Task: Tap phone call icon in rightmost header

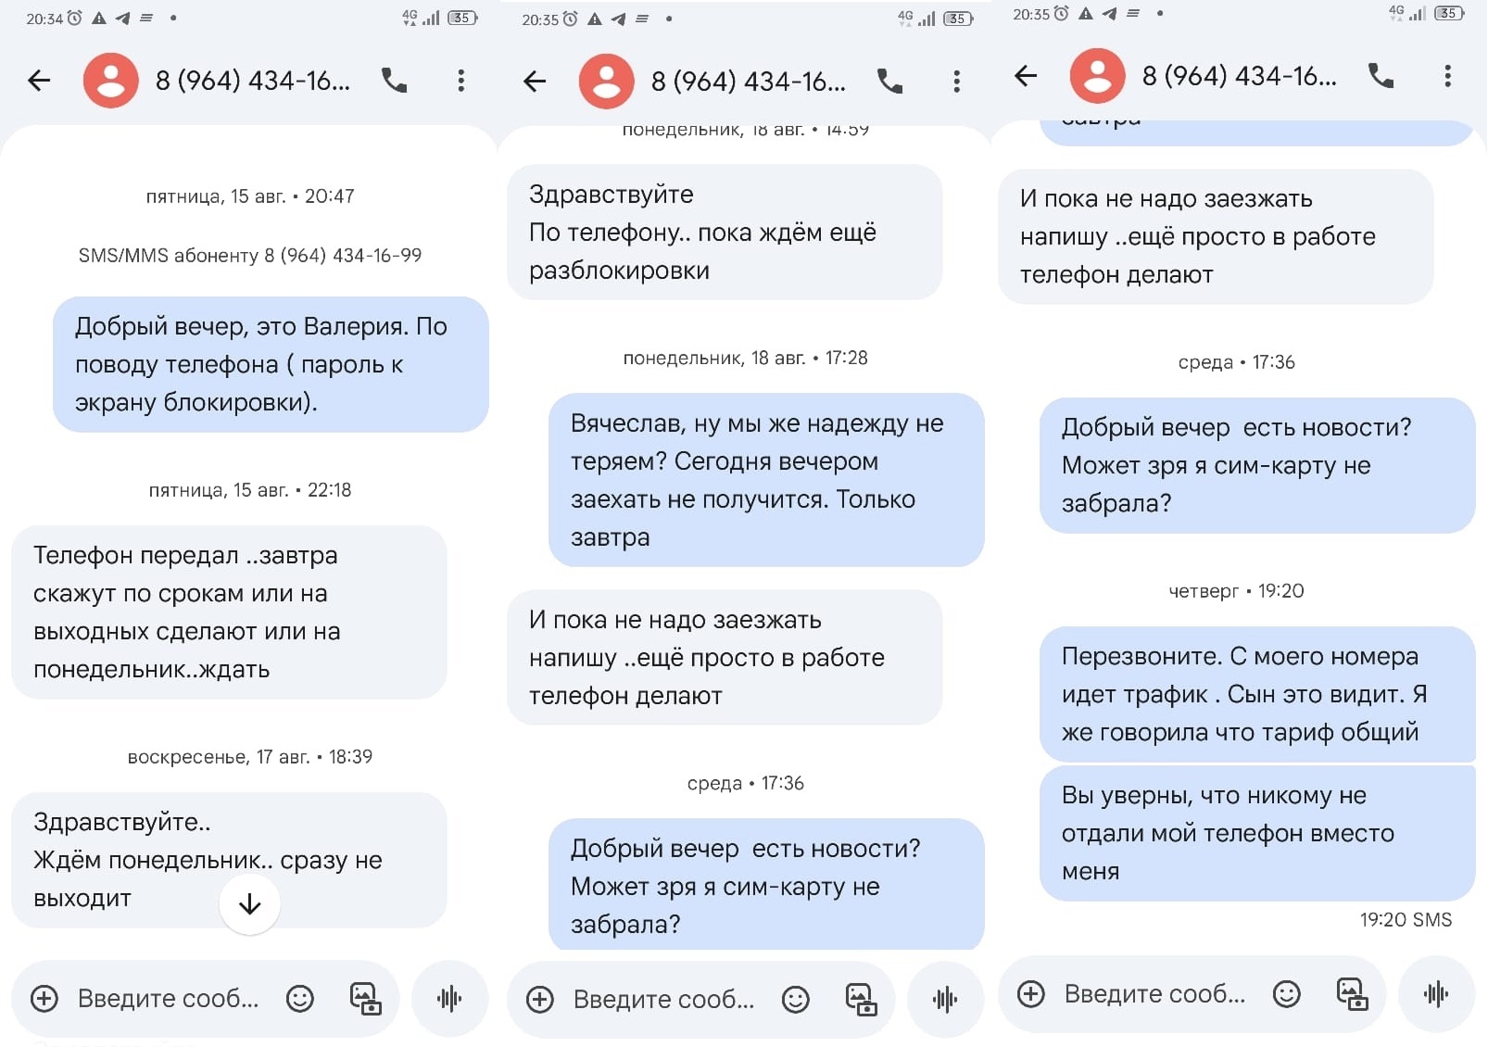Action: point(1381,76)
